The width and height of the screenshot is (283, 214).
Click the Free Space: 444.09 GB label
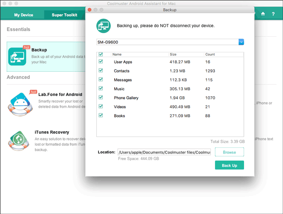point(138,159)
